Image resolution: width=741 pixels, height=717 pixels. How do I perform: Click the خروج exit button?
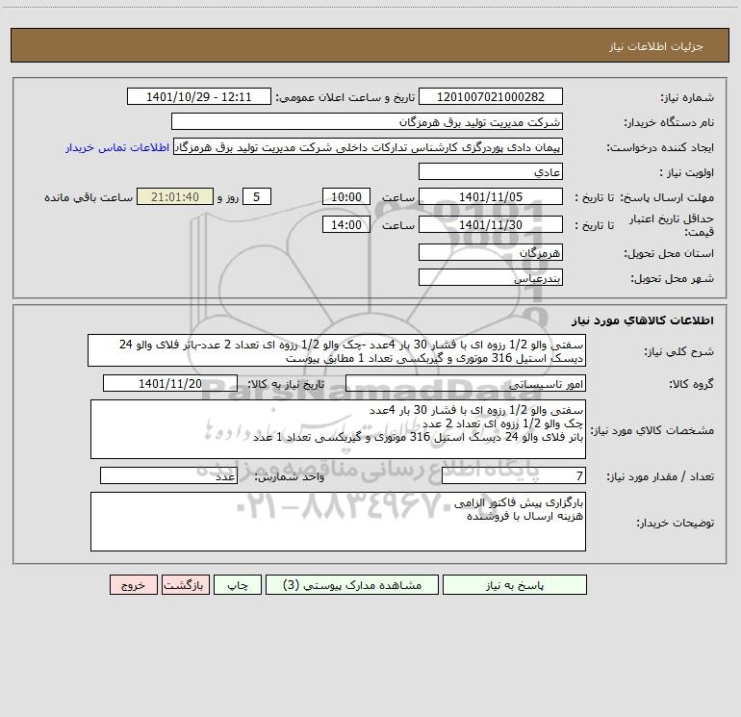[133, 584]
